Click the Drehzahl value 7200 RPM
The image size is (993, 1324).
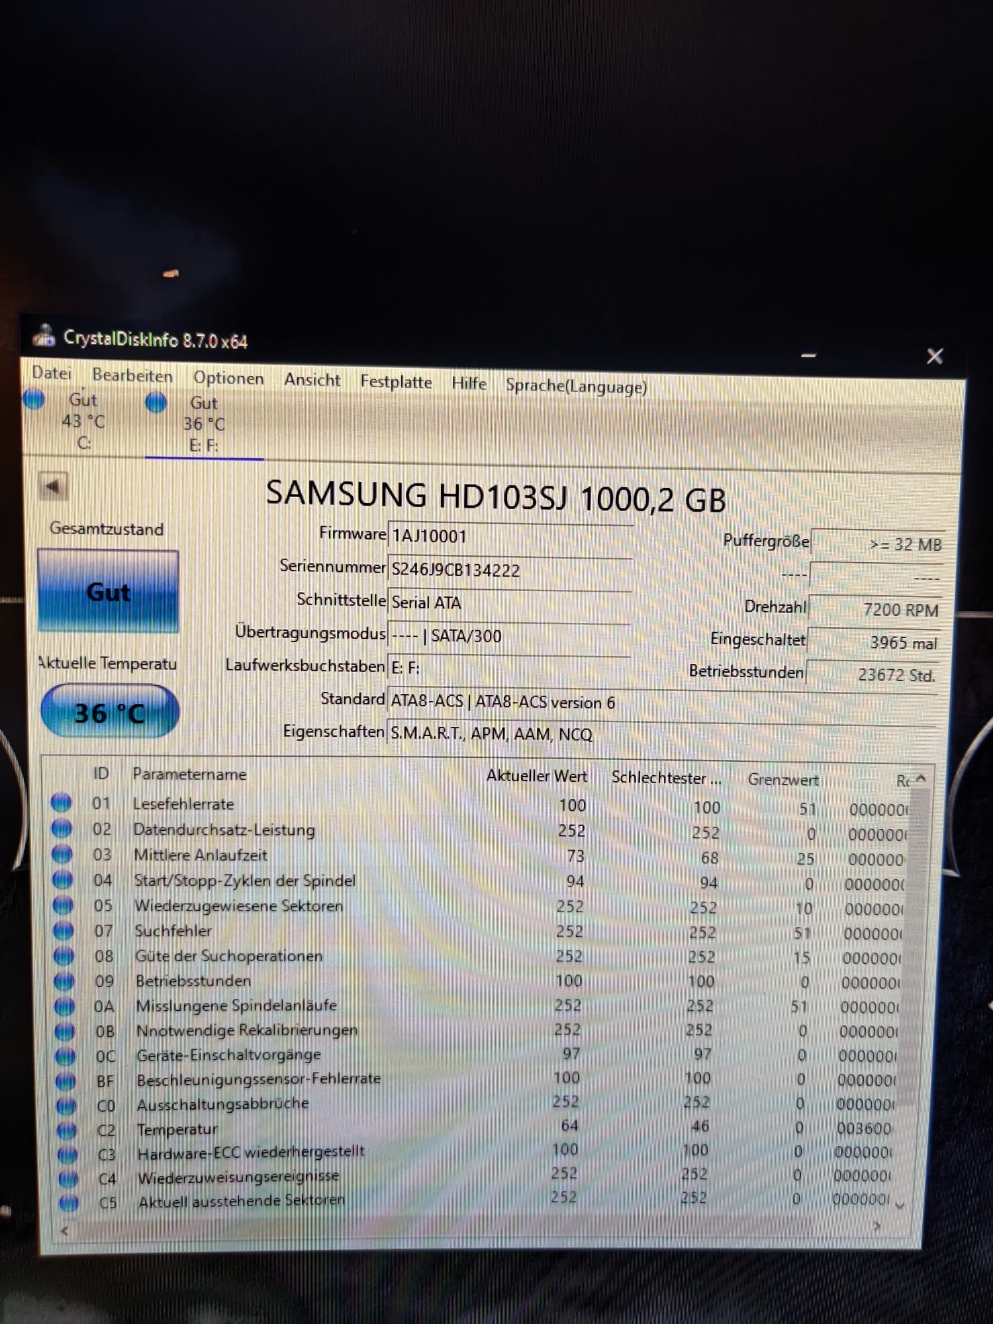pyautogui.click(x=875, y=609)
